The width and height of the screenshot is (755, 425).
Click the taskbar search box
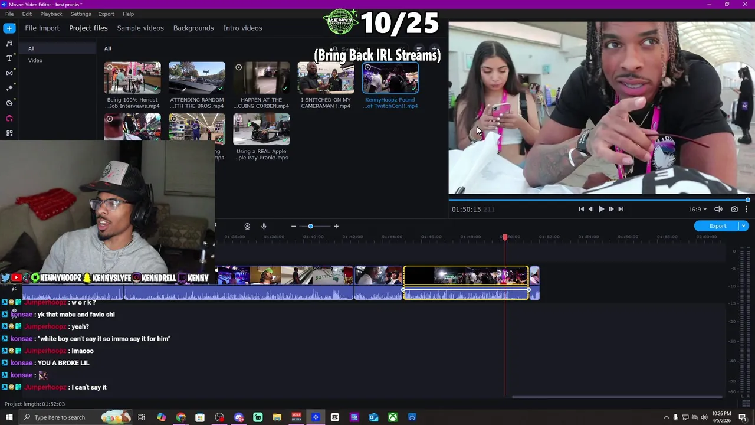pos(75,417)
